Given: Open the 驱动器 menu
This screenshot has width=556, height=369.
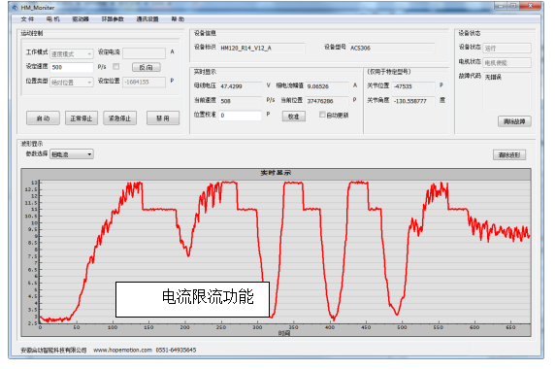Looking at the screenshot, I should point(81,19).
